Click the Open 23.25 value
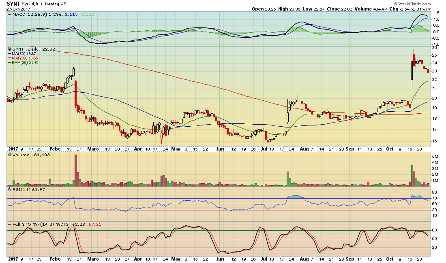Image resolution: width=446 pixels, height=263 pixels. pyautogui.click(x=264, y=9)
